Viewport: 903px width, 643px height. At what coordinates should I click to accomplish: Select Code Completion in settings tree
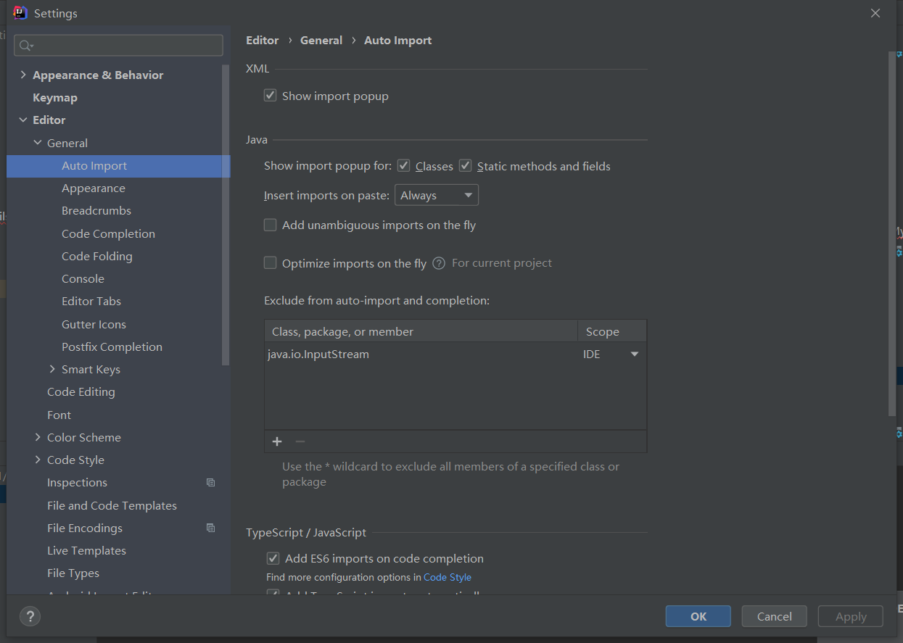tap(108, 233)
